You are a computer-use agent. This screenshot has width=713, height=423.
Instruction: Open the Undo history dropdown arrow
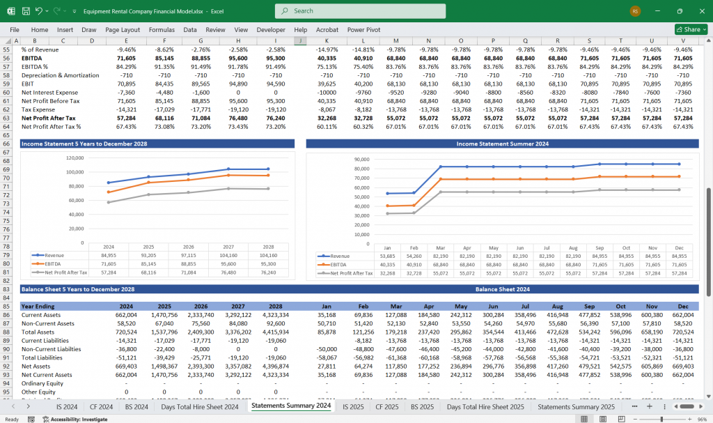click(47, 10)
